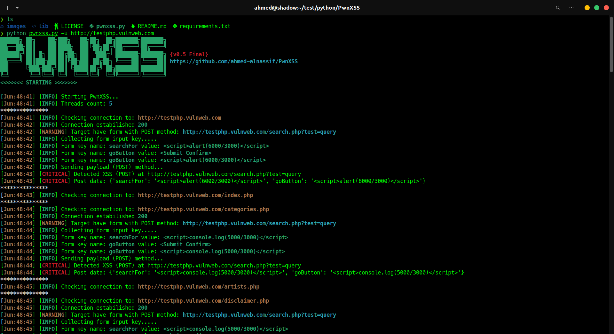Click the first search.php?test=query WARNING URL
This screenshot has height=334, width=614.
259,132
